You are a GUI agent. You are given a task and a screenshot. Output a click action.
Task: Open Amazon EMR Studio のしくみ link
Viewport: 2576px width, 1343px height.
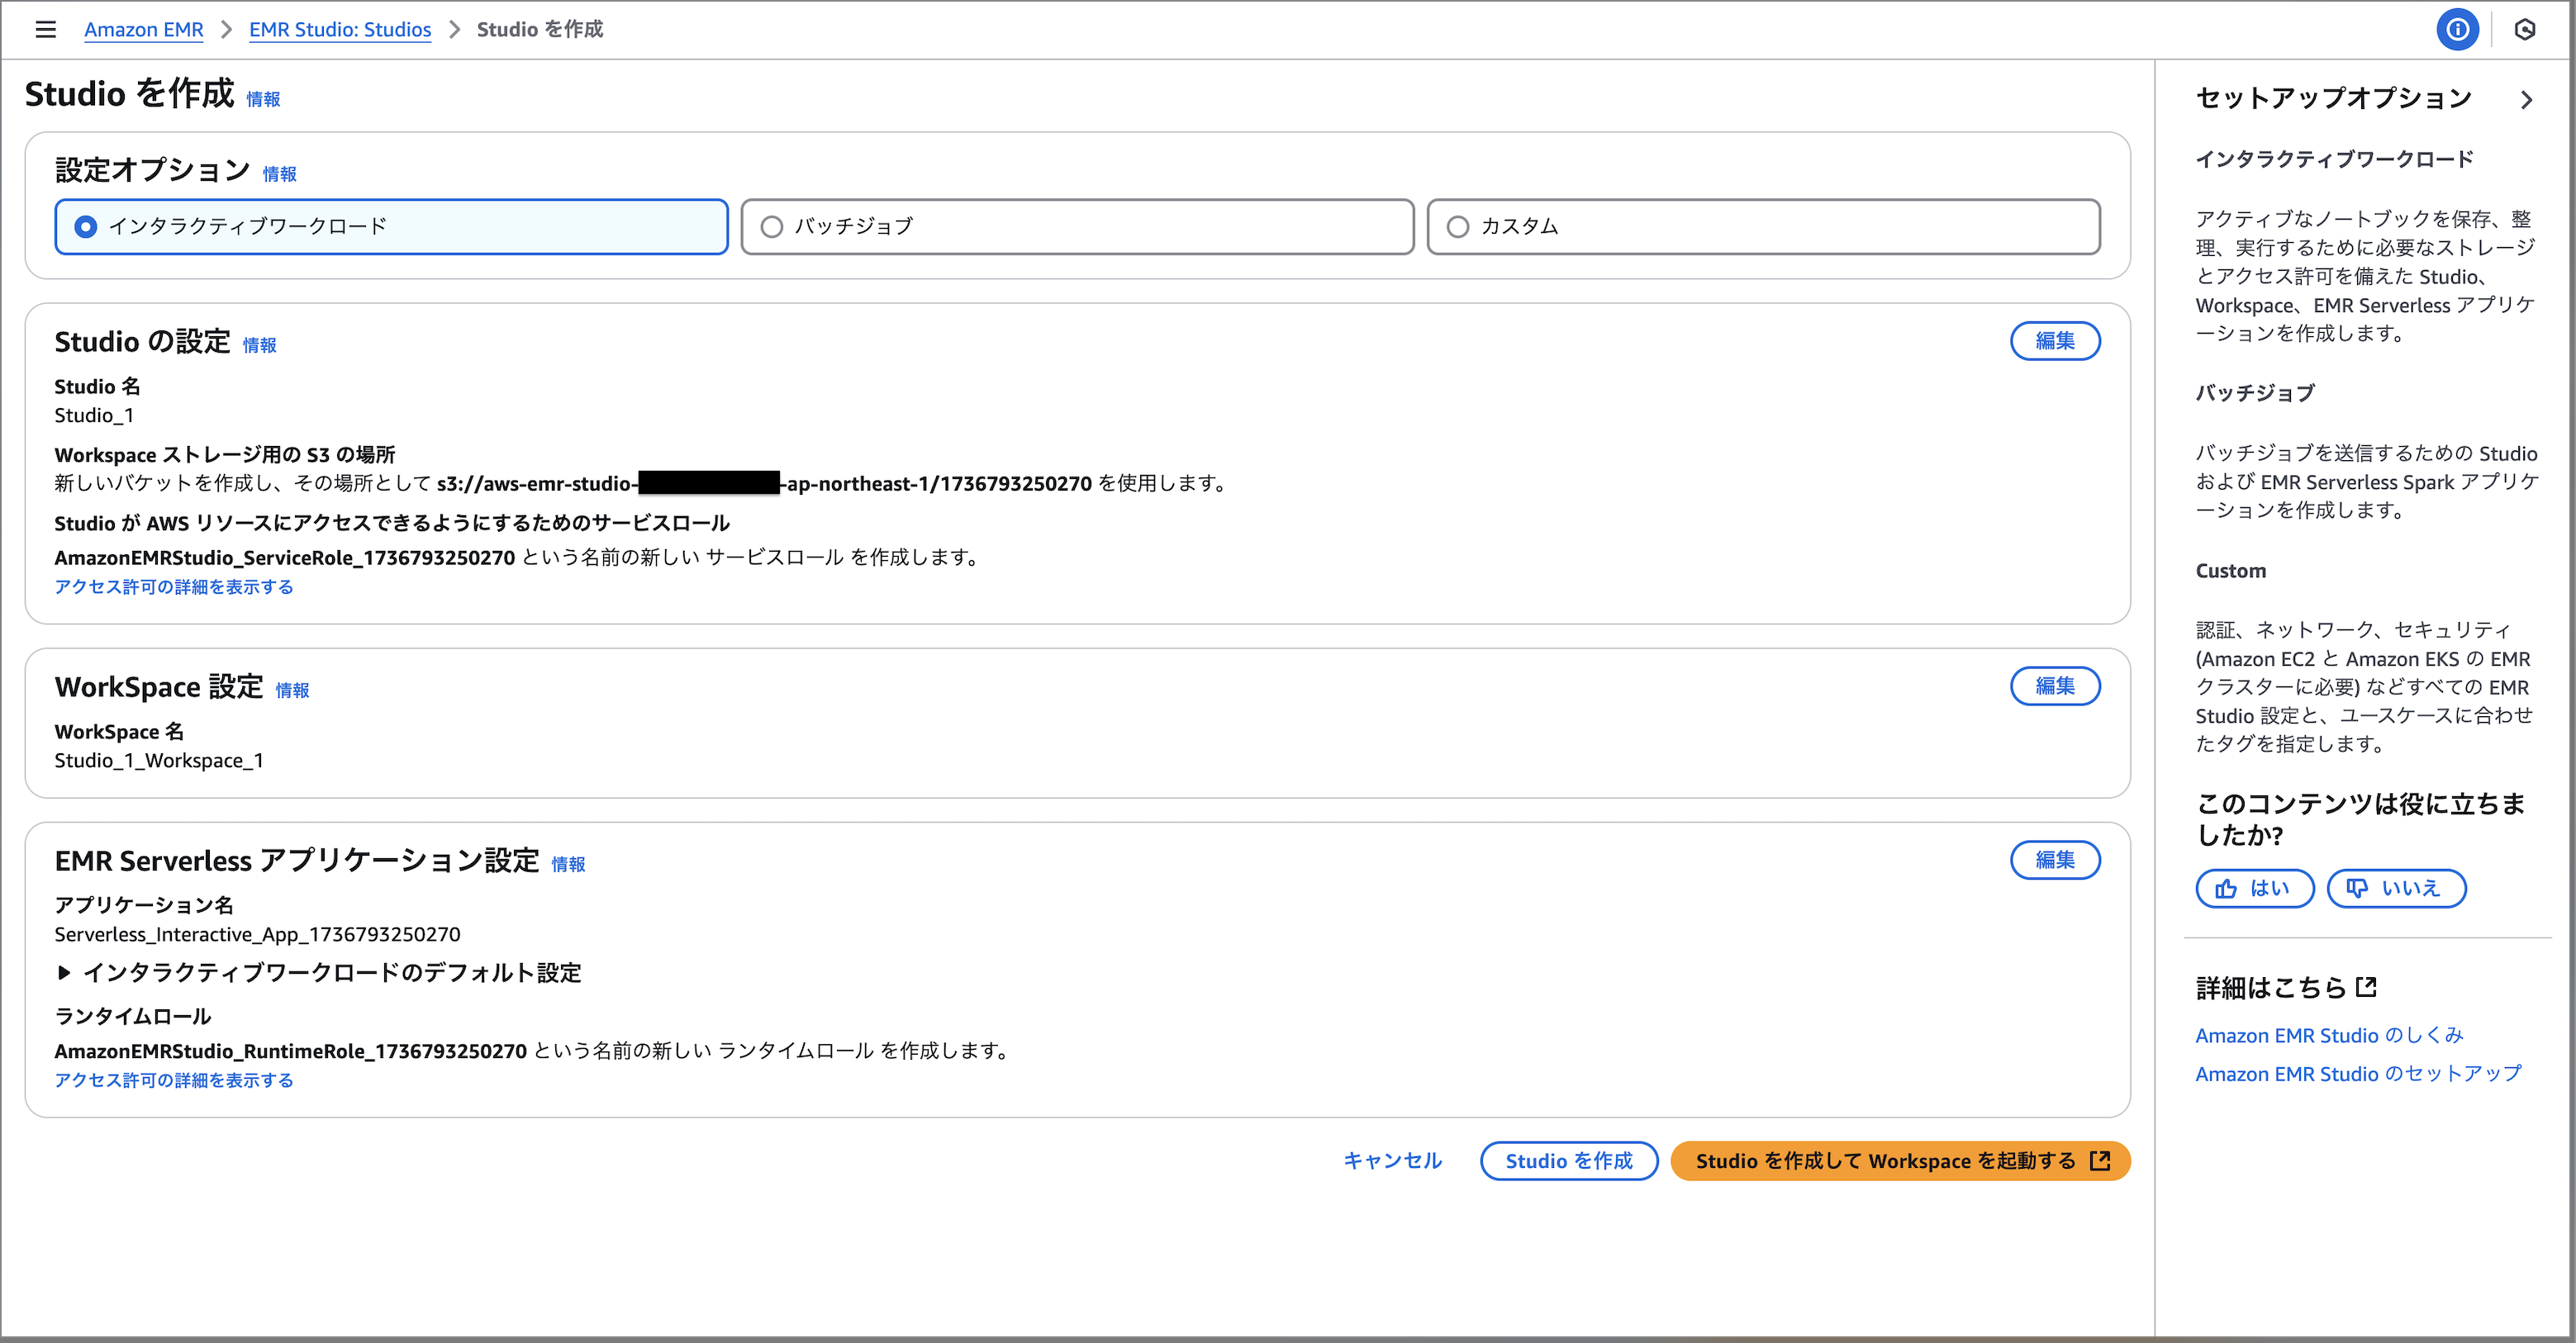tap(2329, 1035)
